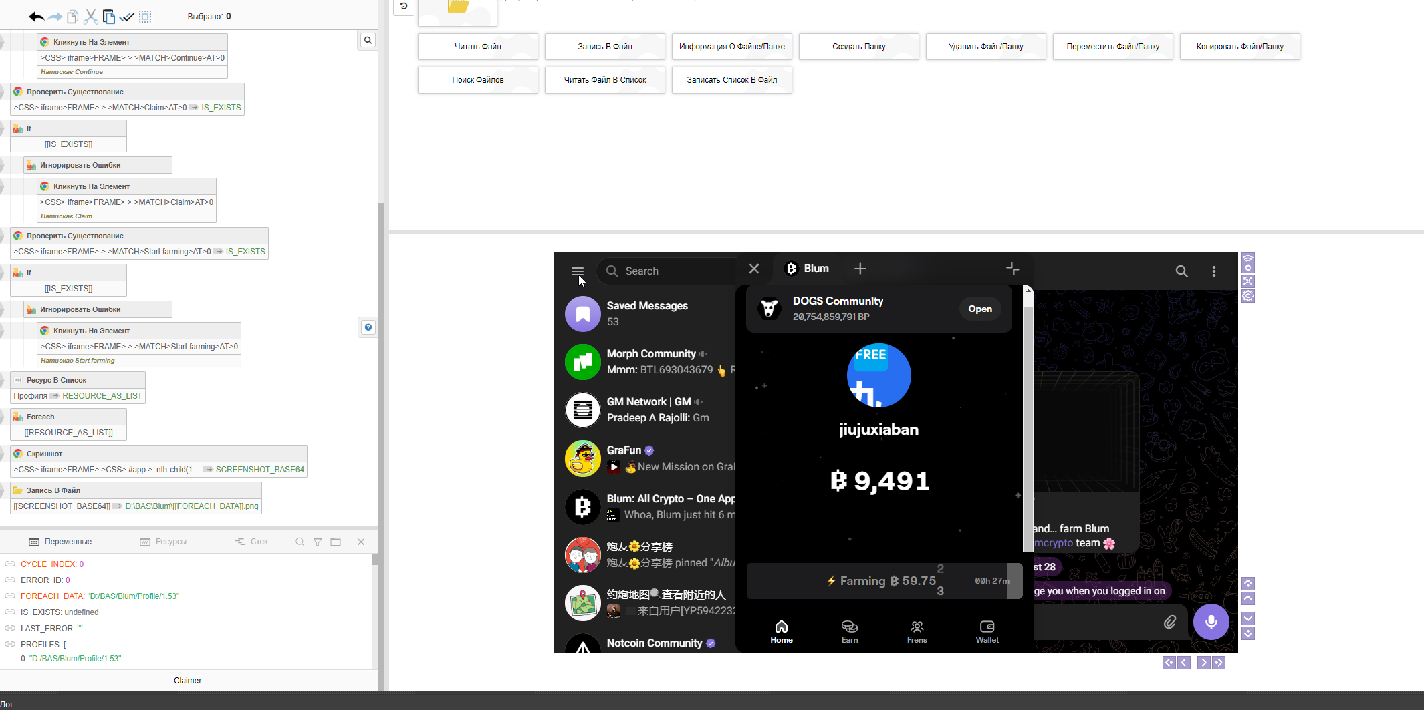The height and width of the screenshot is (710, 1424).
Task: Click the fullscreen expand icon beside browser
Action: click(1248, 281)
